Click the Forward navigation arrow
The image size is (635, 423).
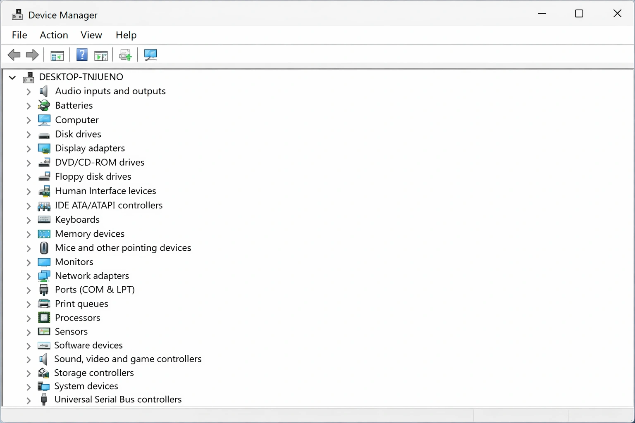tap(32, 55)
